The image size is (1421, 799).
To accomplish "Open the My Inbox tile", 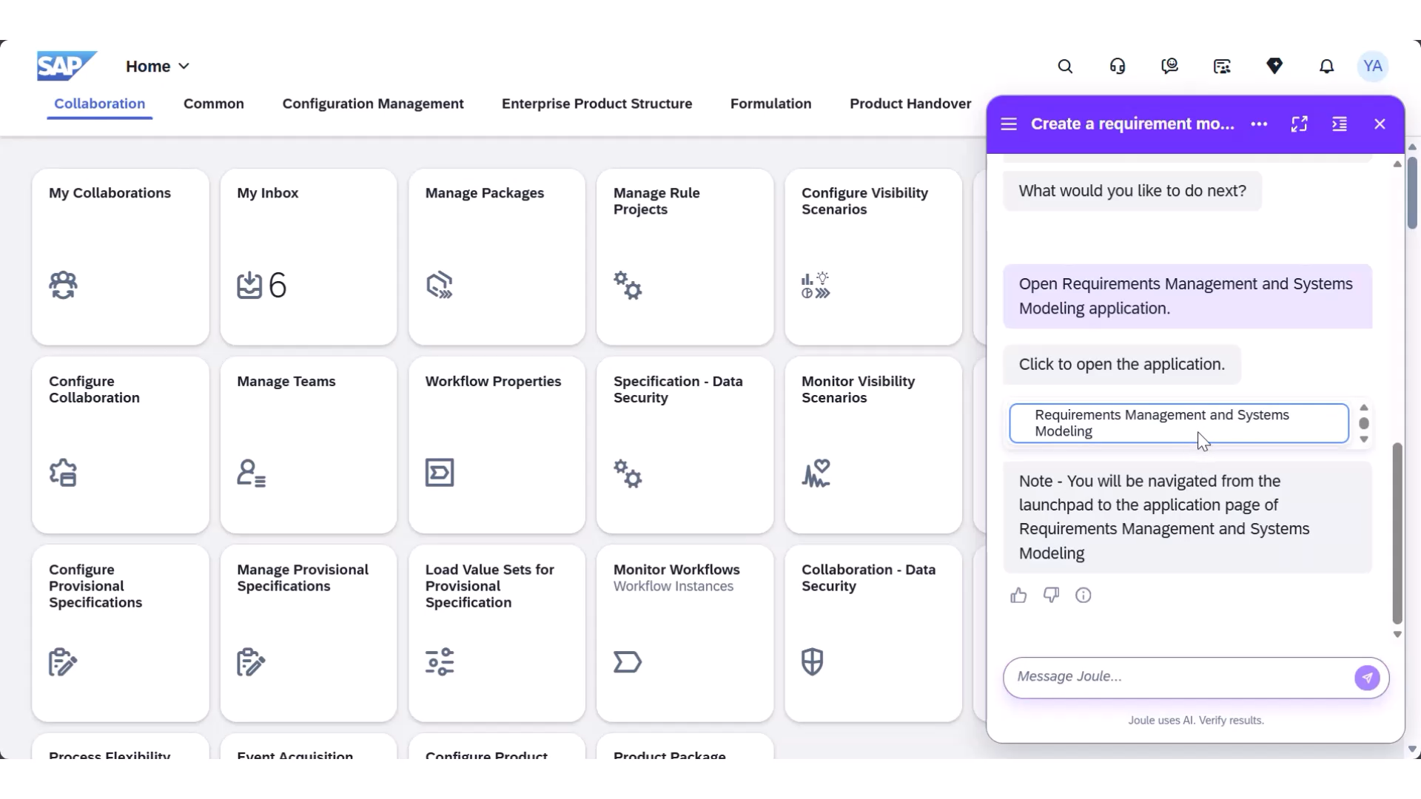I will [309, 257].
